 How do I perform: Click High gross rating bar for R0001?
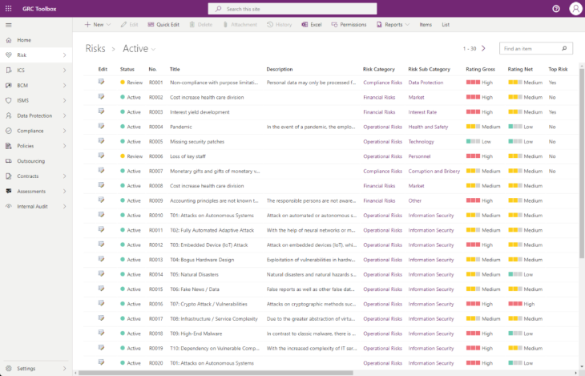coord(473,82)
